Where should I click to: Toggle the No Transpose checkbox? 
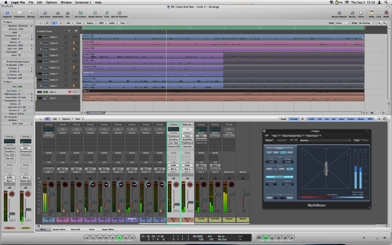20,117
